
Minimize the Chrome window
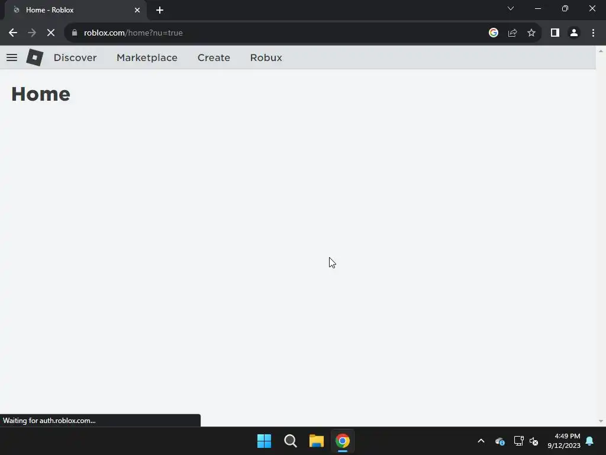(538, 8)
